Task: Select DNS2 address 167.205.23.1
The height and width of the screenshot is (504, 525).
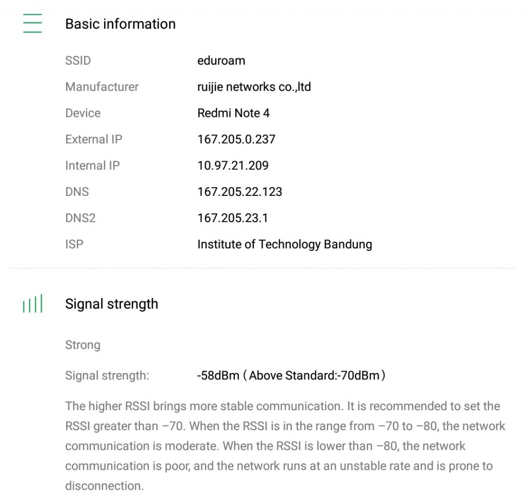Action: tap(232, 218)
